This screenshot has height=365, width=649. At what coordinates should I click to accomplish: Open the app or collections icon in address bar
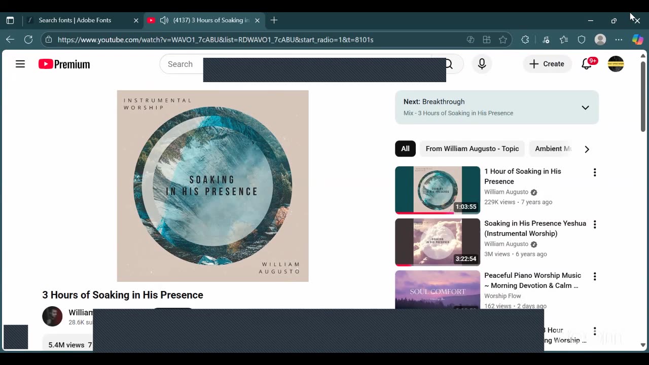click(487, 40)
